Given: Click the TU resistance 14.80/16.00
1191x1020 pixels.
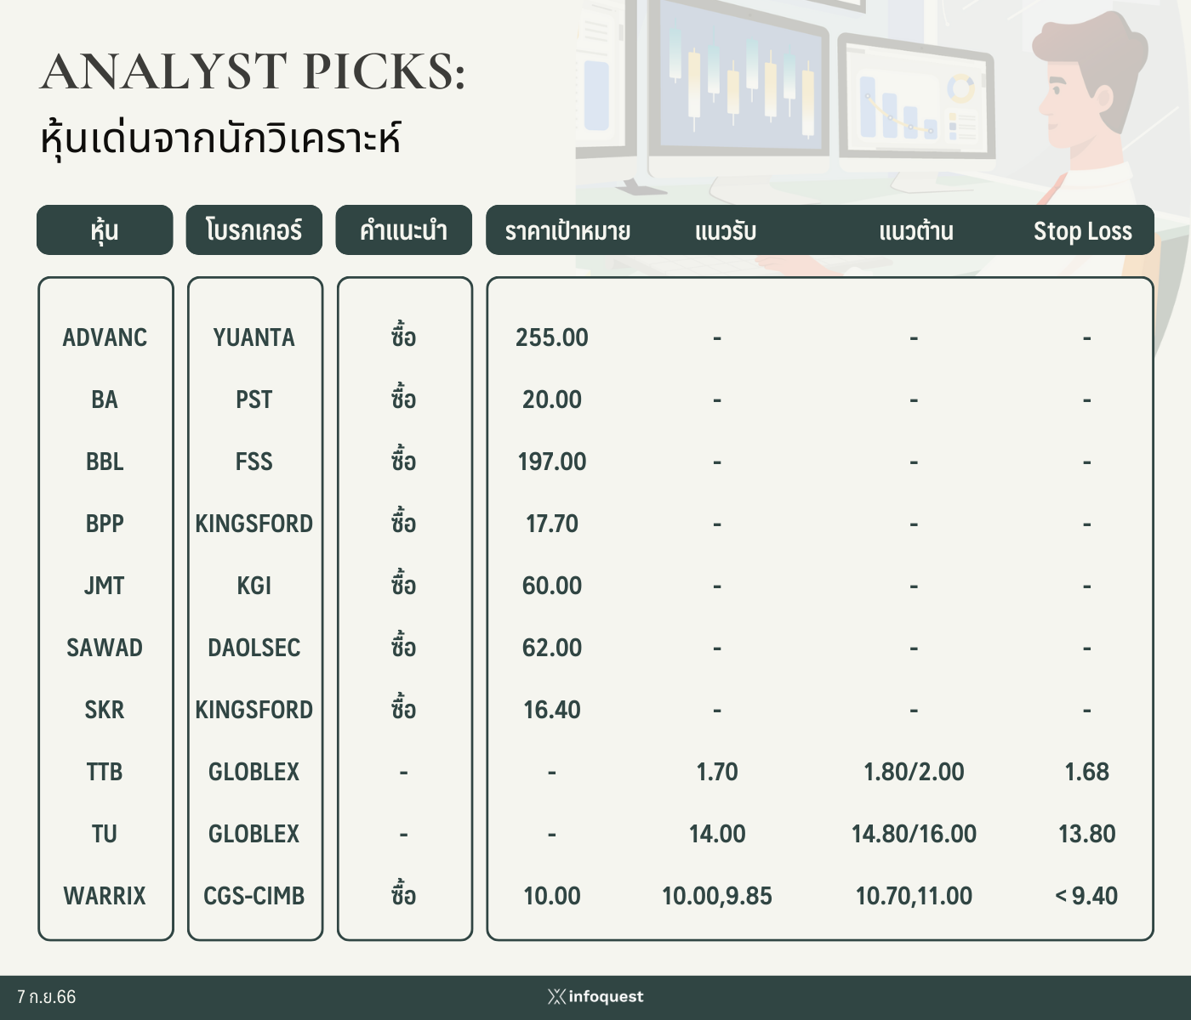Looking at the screenshot, I should click(x=914, y=834).
